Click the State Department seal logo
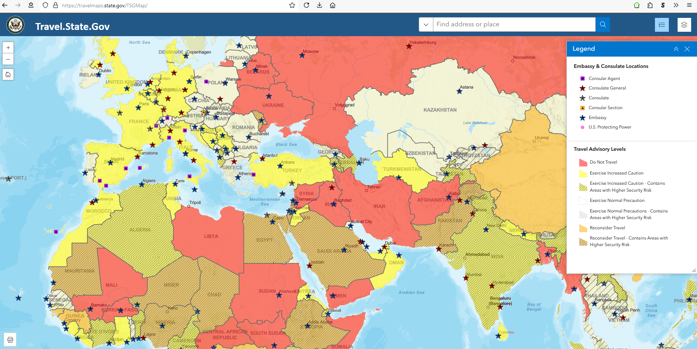Screen dimensions: 697x349 click(15, 25)
